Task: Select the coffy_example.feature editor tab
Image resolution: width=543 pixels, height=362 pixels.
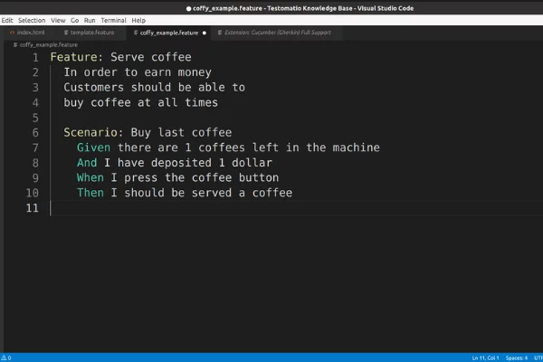Action: click(x=169, y=33)
